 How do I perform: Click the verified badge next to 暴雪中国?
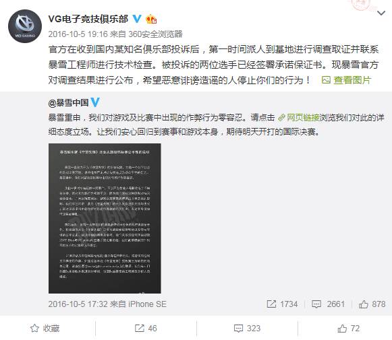coord(95,102)
